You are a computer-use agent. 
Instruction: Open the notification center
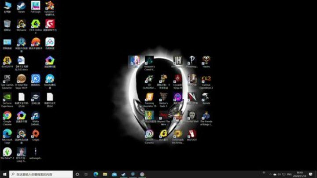coord(311,174)
